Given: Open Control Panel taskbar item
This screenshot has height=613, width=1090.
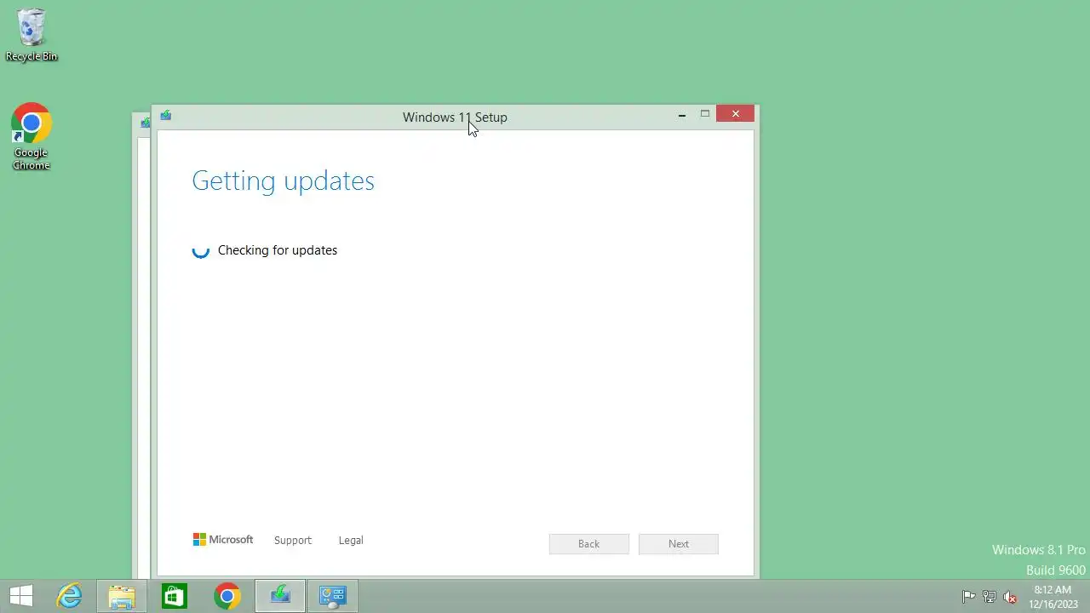Looking at the screenshot, I should [333, 596].
